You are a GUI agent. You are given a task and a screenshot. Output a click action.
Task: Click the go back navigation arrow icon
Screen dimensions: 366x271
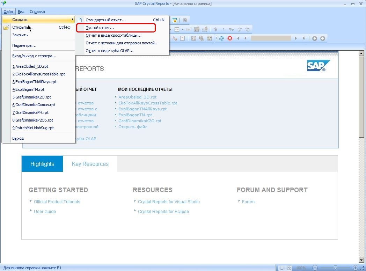(x=315, y=38)
